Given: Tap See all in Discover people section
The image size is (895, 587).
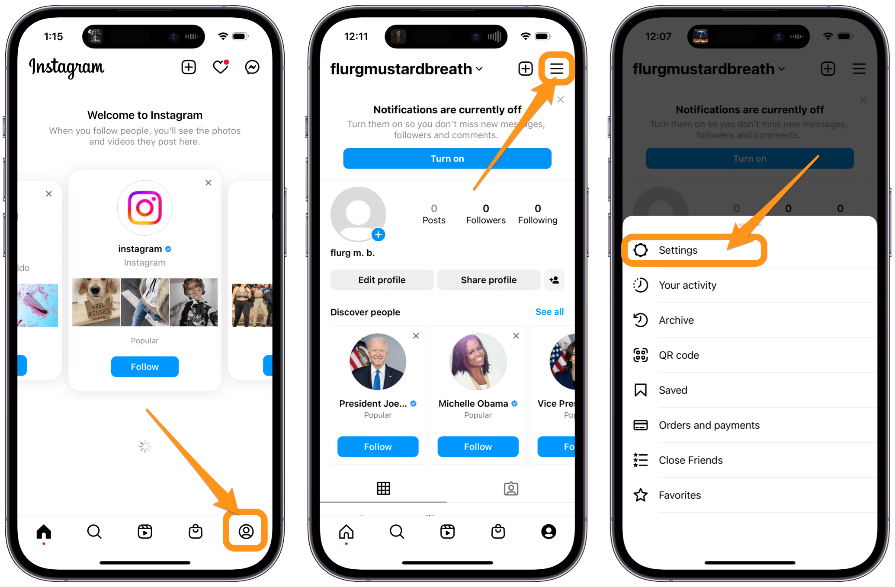Looking at the screenshot, I should (549, 312).
